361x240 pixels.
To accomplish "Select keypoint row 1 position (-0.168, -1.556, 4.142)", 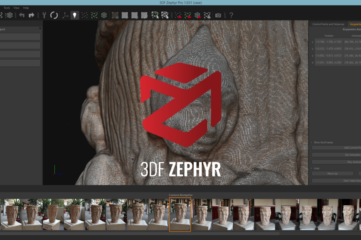I will (x=328, y=42).
